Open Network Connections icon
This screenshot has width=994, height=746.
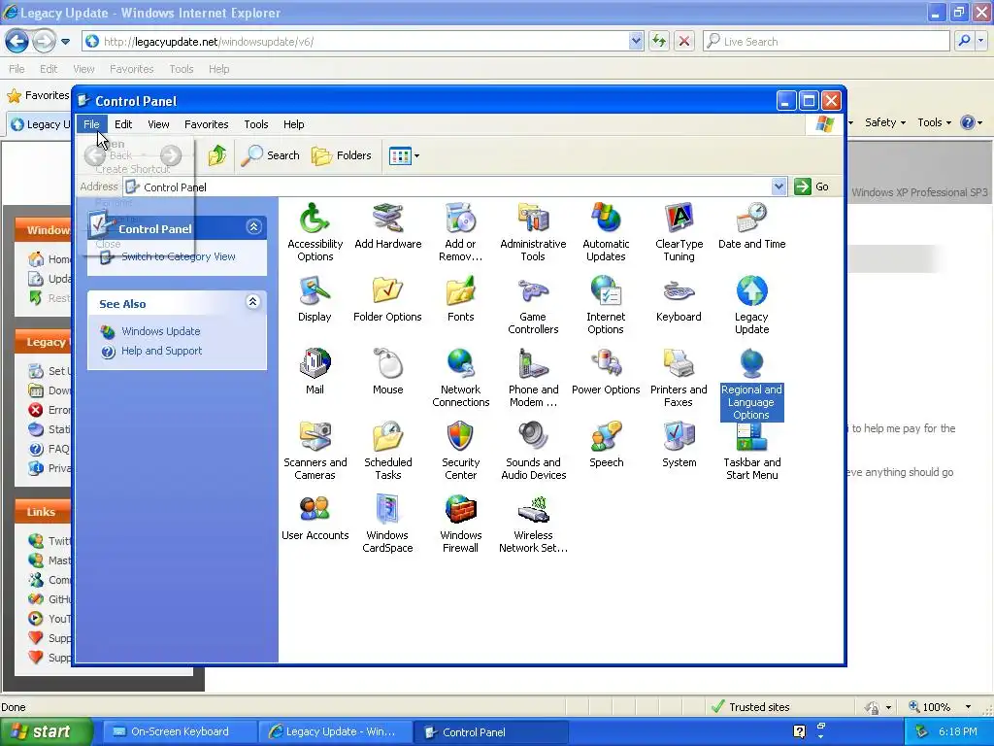click(460, 378)
